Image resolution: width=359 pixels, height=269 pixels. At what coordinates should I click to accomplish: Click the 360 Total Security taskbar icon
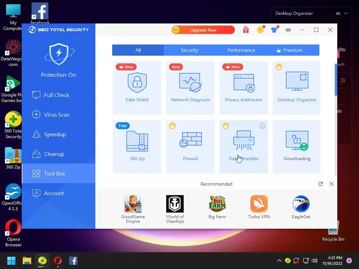click(42, 261)
